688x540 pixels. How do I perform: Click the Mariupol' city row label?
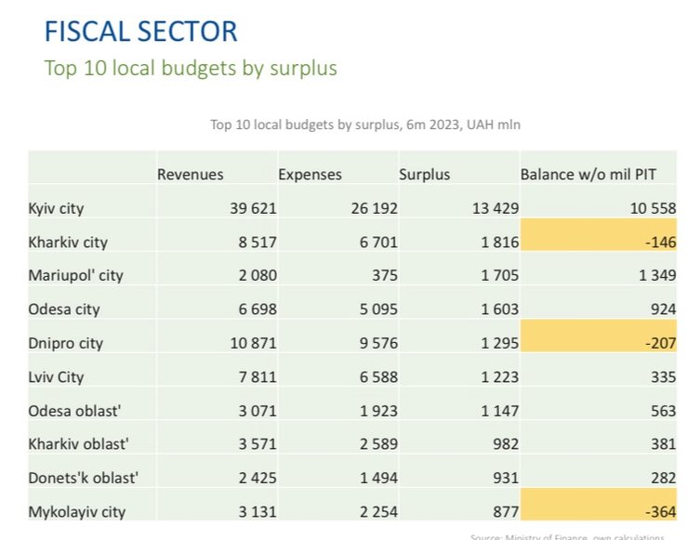click(76, 275)
